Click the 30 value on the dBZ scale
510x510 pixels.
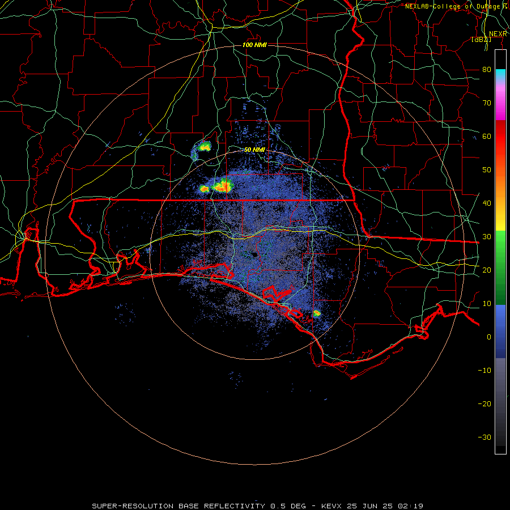[487, 237]
